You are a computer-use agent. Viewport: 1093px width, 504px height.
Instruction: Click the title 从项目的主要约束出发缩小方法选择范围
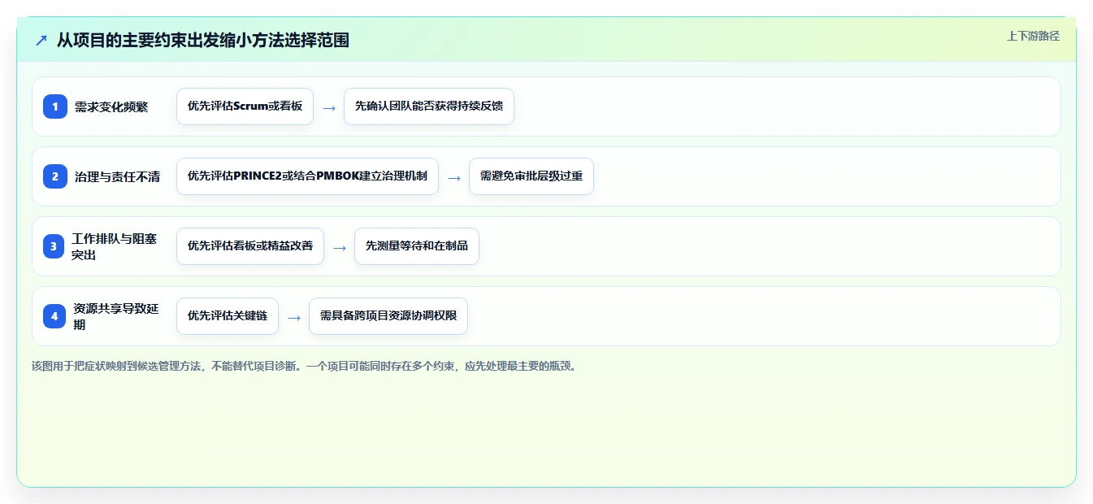pyautogui.click(x=203, y=40)
